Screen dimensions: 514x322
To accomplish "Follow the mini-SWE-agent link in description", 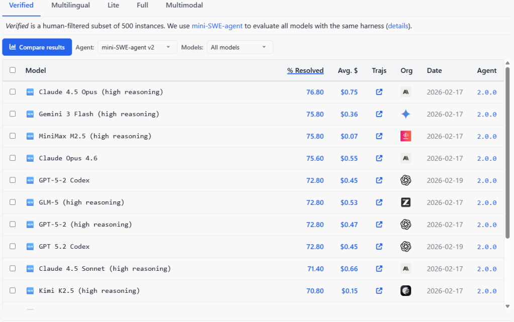I will (x=217, y=26).
